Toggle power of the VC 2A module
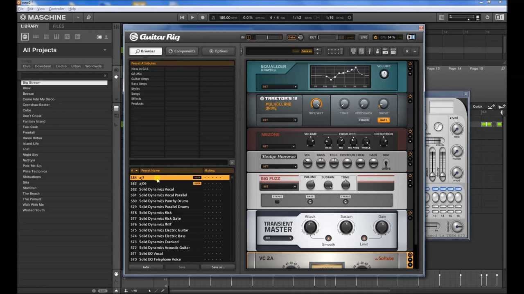Viewport: 524px width, 294px height. point(410,255)
